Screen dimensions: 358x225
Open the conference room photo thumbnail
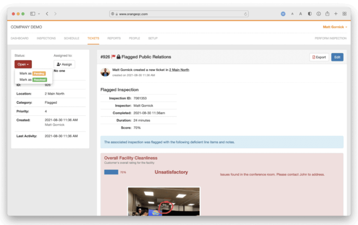pos(164,202)
